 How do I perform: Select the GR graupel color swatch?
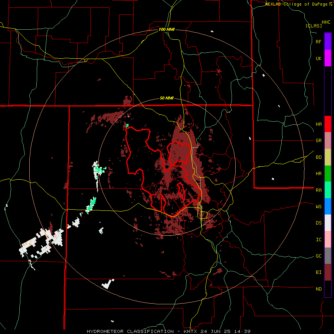(328, 140)
